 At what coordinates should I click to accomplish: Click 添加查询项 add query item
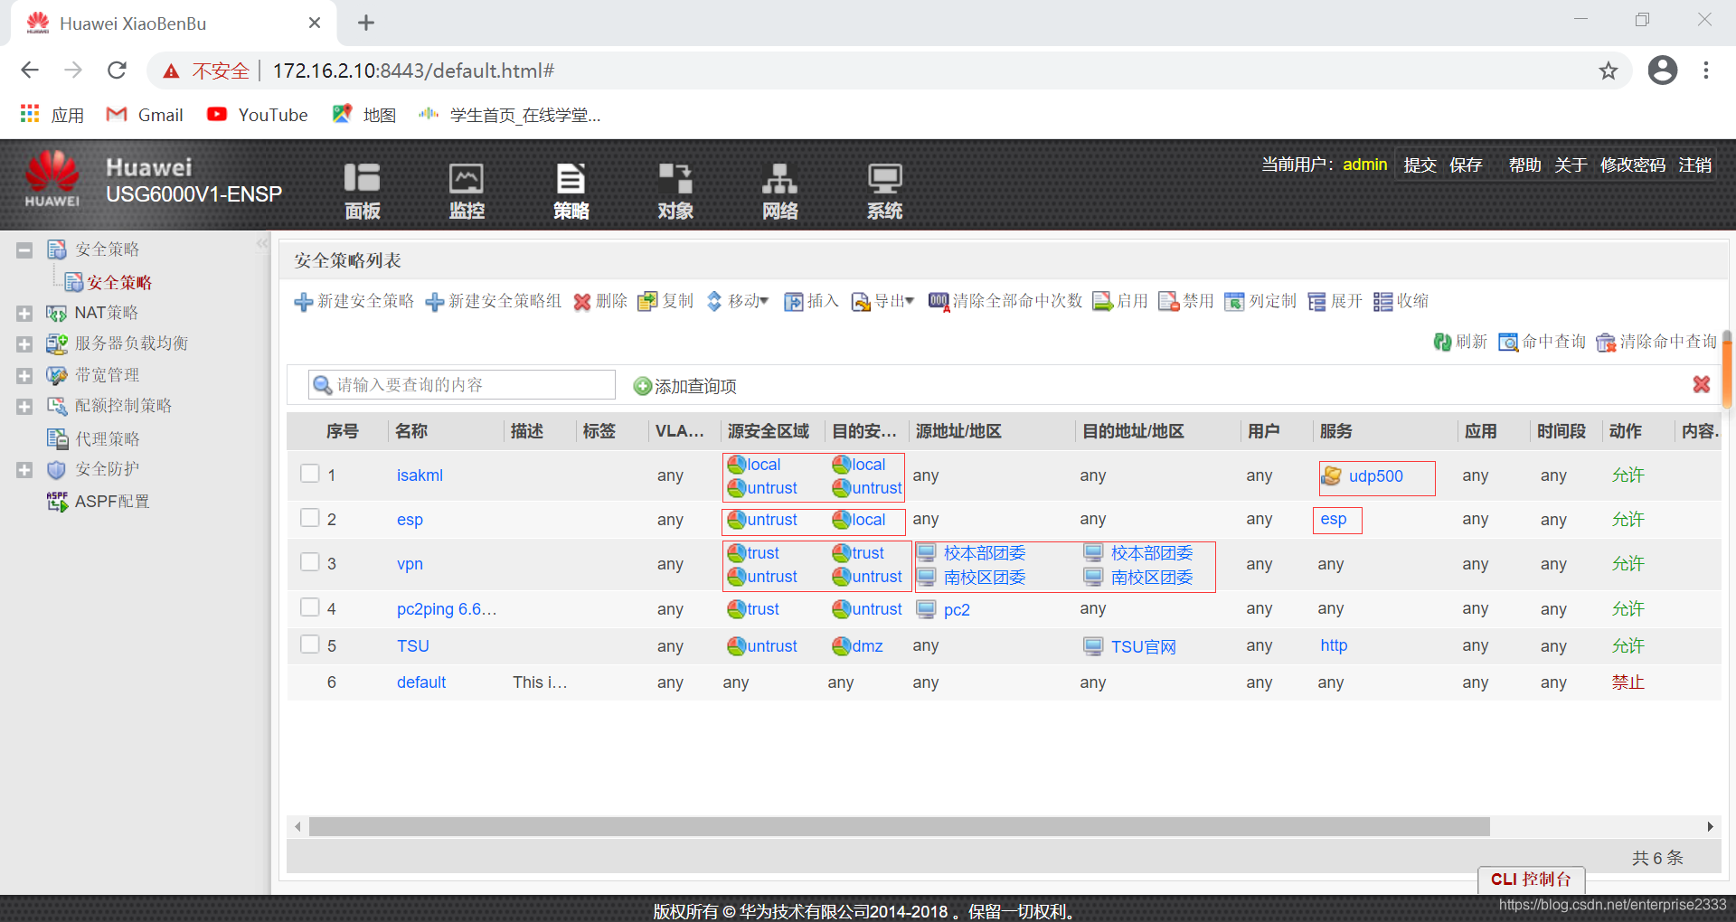685,386
